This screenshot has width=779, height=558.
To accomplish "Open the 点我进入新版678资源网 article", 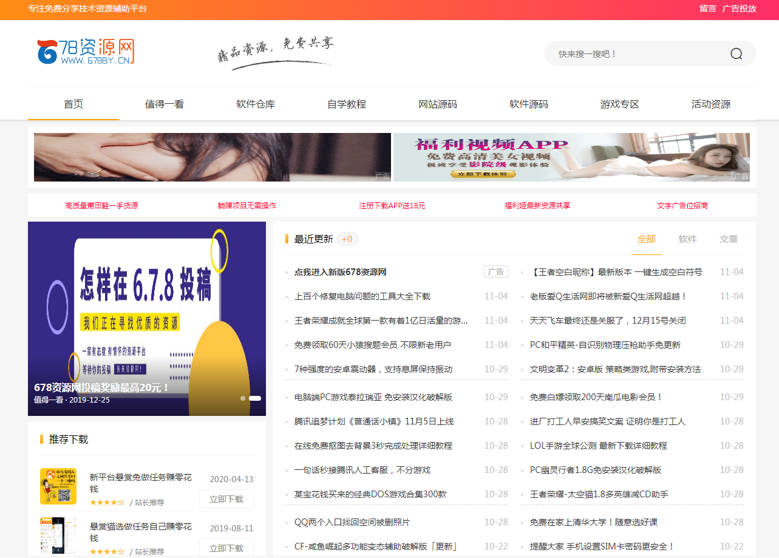I will pyautogui.click(x=341, y=272).
